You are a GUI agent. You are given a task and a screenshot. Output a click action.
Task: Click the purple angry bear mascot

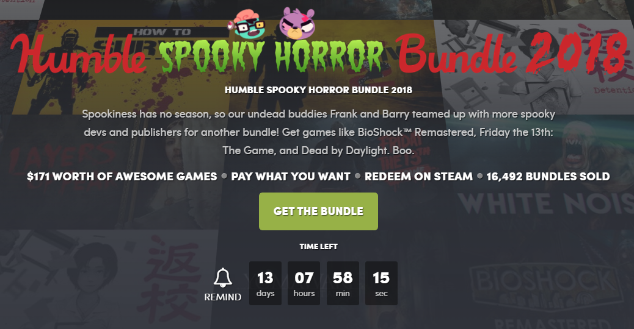coord(297,23)
